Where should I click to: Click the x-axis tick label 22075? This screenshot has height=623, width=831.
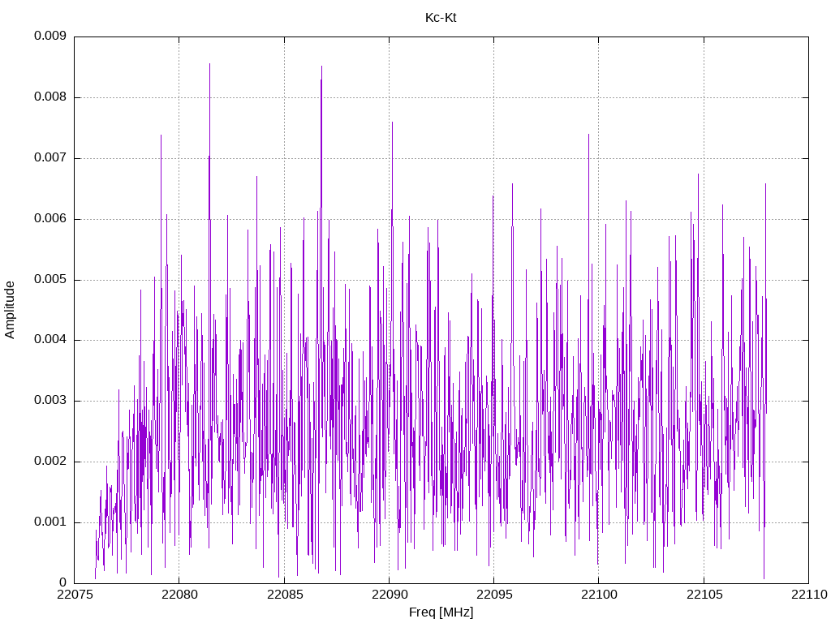(74, 595)
